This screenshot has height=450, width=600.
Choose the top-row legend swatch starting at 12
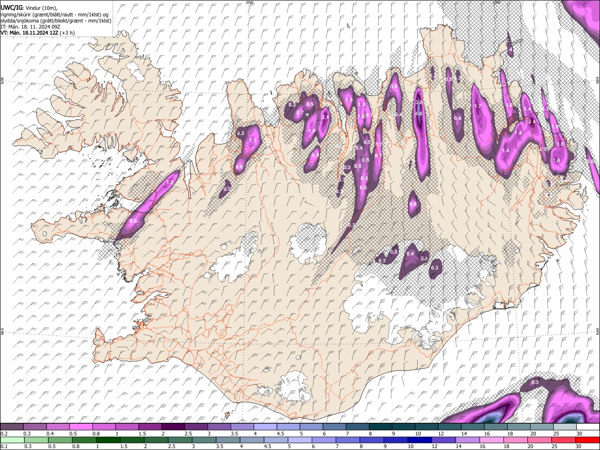click(x=449, y=427)
